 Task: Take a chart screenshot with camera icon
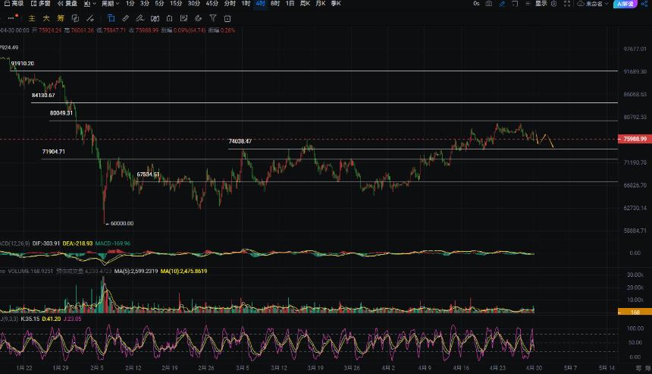pos(489,3)
